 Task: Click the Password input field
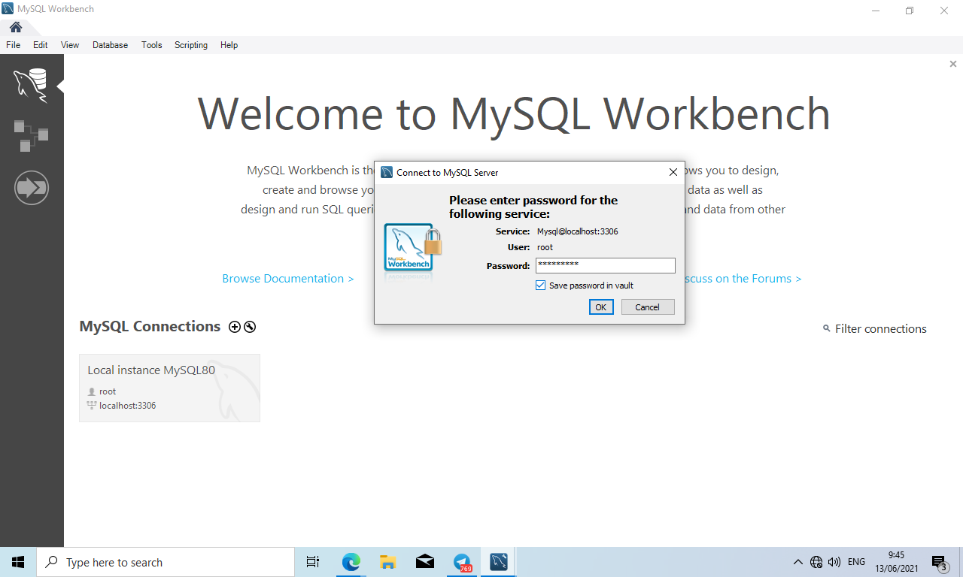click(x=606, y=265)
